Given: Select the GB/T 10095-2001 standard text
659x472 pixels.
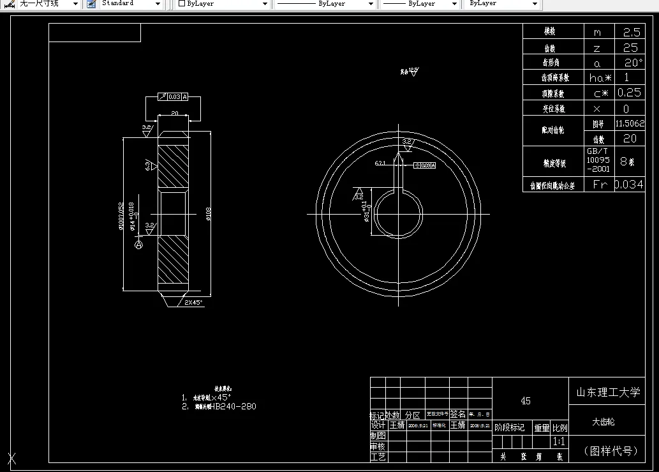Looking at the screenshot, I should pos(598,160).
